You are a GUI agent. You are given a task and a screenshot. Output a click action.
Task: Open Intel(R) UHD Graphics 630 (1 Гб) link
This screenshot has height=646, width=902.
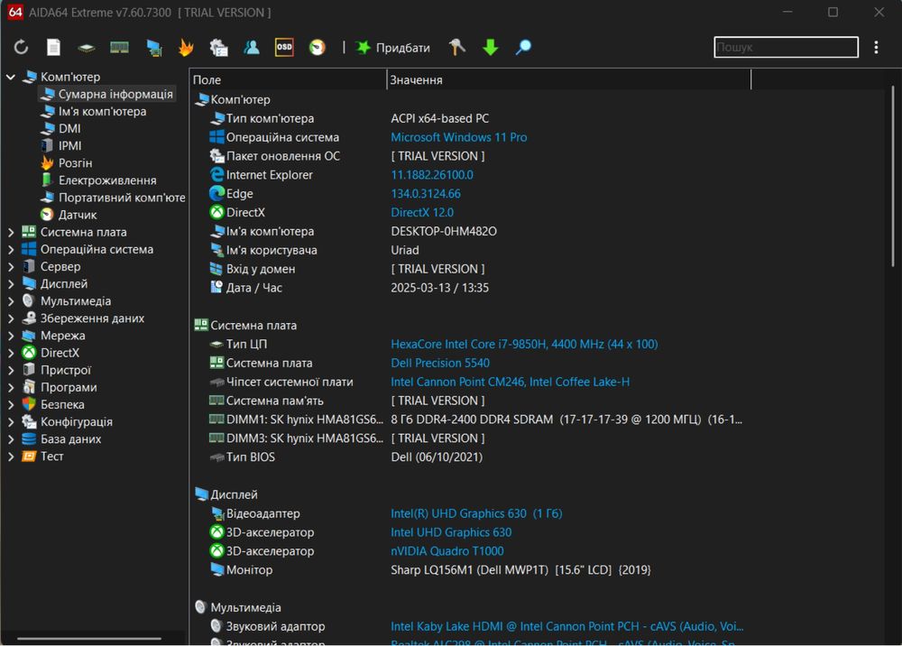click(476, 513)
